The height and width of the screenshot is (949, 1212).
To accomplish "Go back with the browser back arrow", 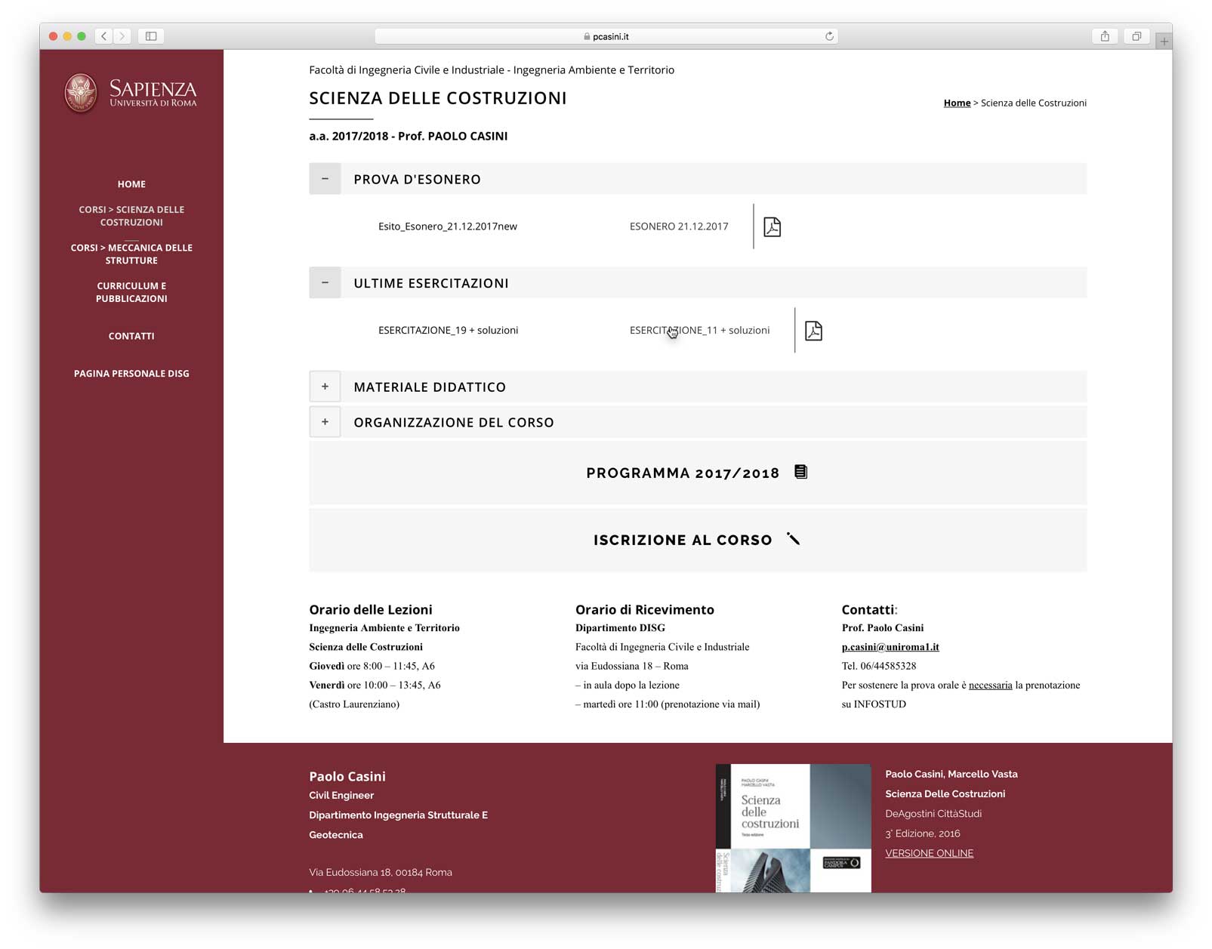I will [x=103, y=36].
